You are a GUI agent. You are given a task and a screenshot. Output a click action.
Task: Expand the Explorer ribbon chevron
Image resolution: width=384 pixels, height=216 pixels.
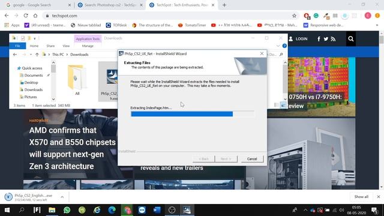(x=278, y=46)
